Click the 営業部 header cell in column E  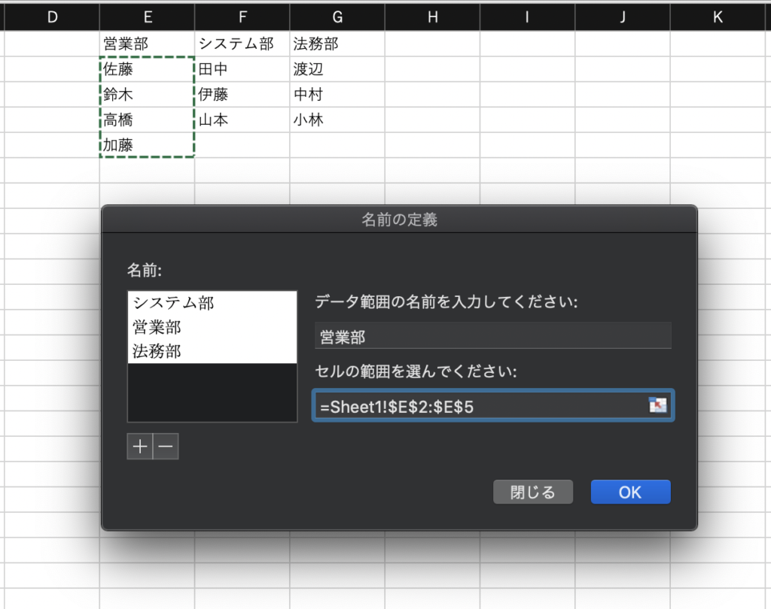pyautogui.click(x=147, y=44)
